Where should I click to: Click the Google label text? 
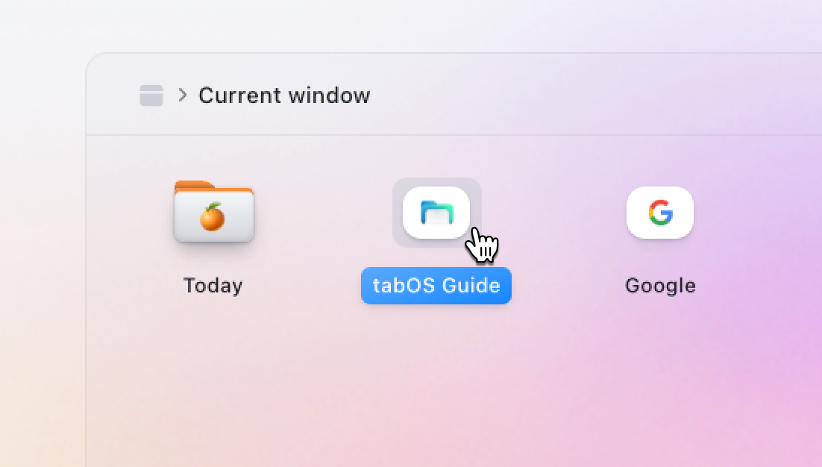(660, 286)
